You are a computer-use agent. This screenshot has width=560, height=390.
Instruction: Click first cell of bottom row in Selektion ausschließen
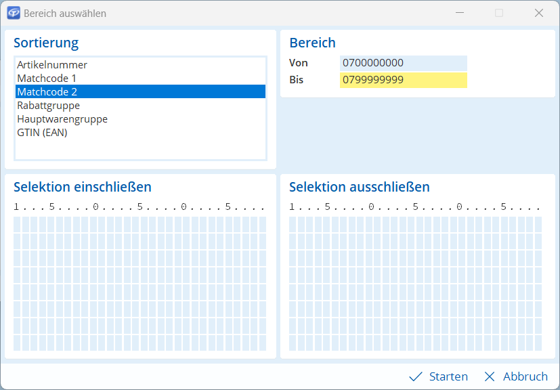point(293,343)
